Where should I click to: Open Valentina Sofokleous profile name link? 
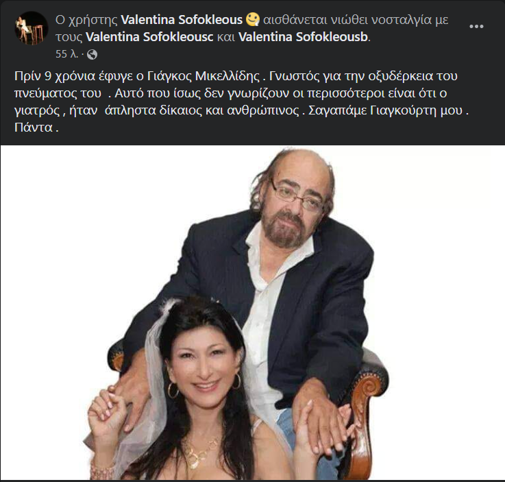(182, 20)
